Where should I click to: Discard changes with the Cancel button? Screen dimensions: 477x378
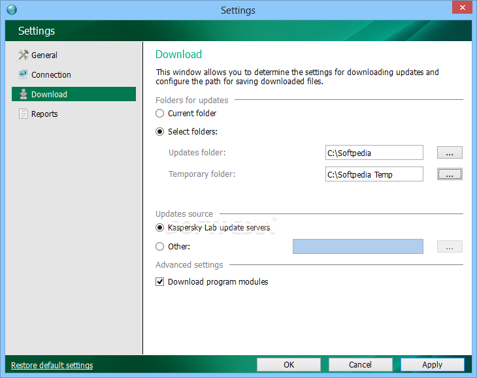pos(361,365)
